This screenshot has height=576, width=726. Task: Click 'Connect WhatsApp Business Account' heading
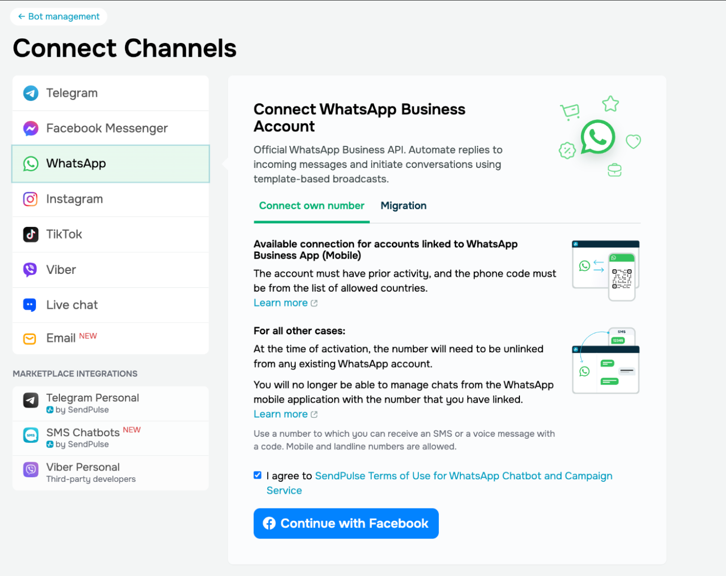pos(359,118)
